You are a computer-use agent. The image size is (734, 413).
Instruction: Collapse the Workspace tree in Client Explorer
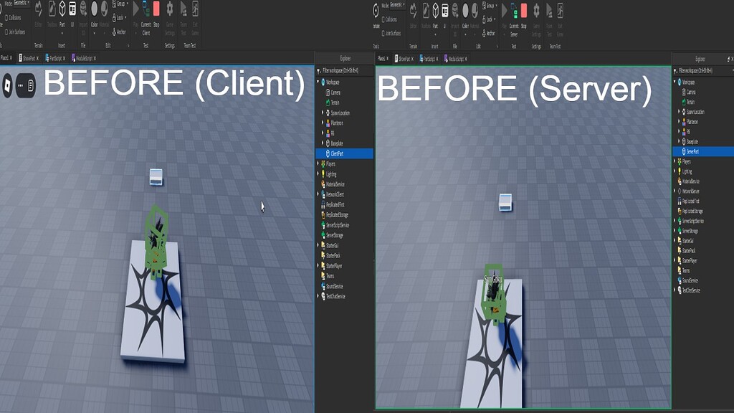[x=319, y=82]
